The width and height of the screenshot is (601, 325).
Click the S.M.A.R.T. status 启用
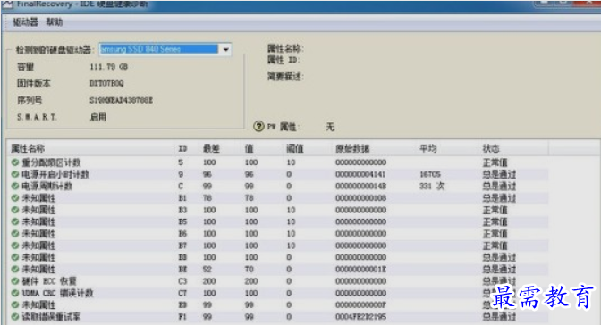click(x=98, y=117)
